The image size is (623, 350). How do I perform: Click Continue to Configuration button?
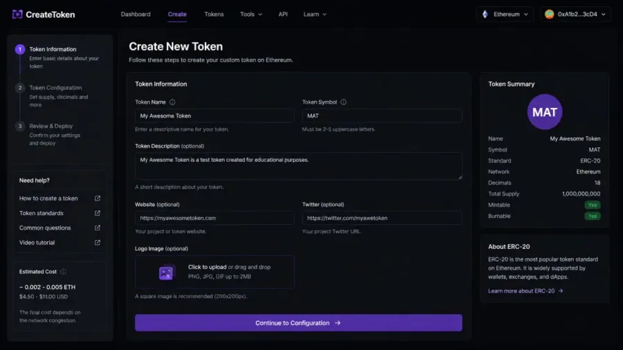[x=298, y=323]
